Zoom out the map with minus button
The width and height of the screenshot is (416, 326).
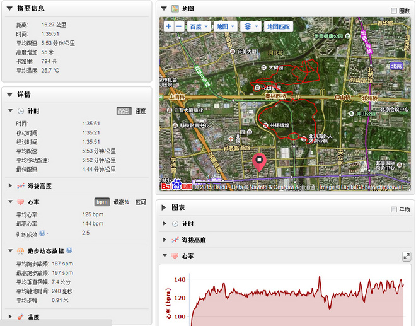(179, 27)
